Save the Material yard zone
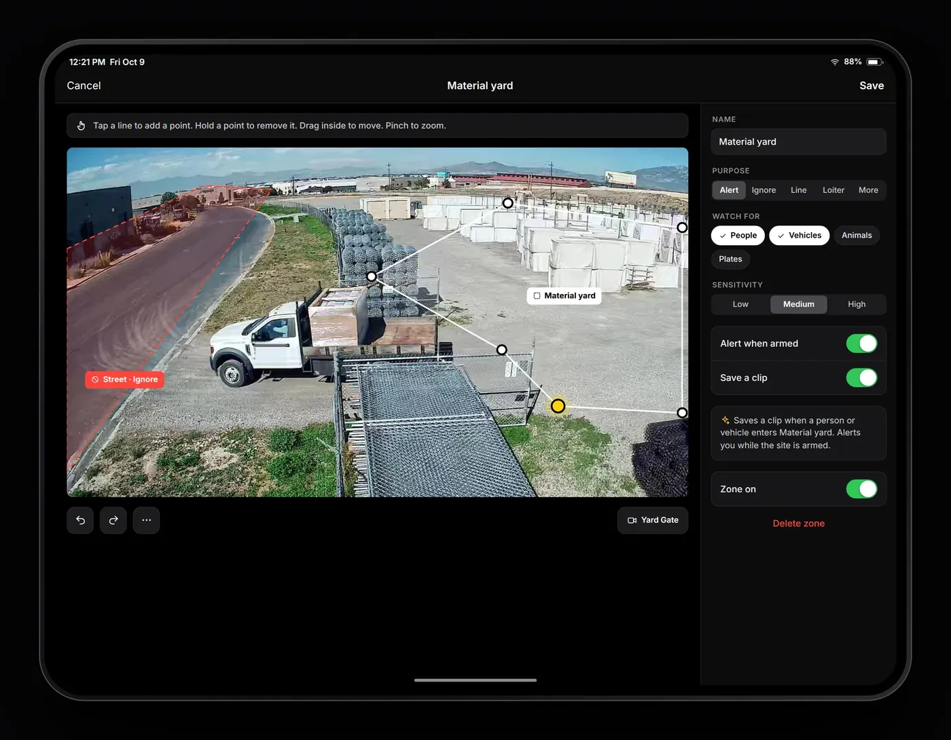951x740 pixels. (872, 86)
